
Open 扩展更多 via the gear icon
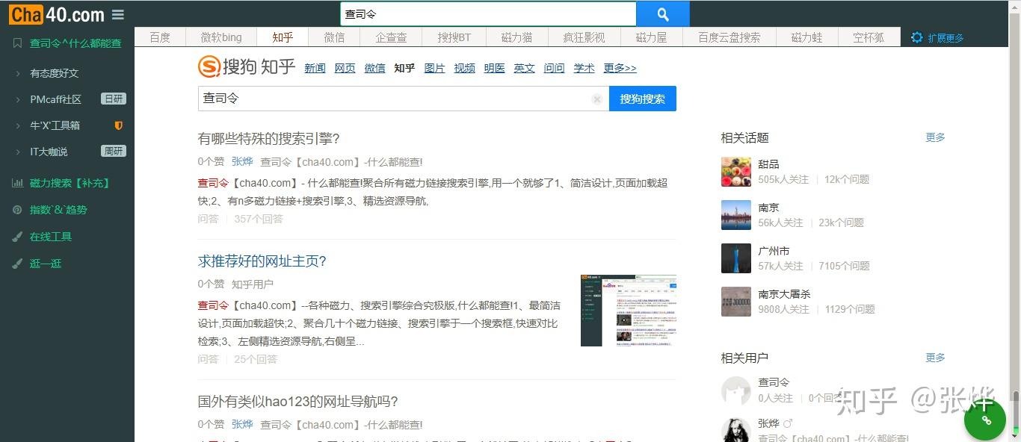point(916,37)
